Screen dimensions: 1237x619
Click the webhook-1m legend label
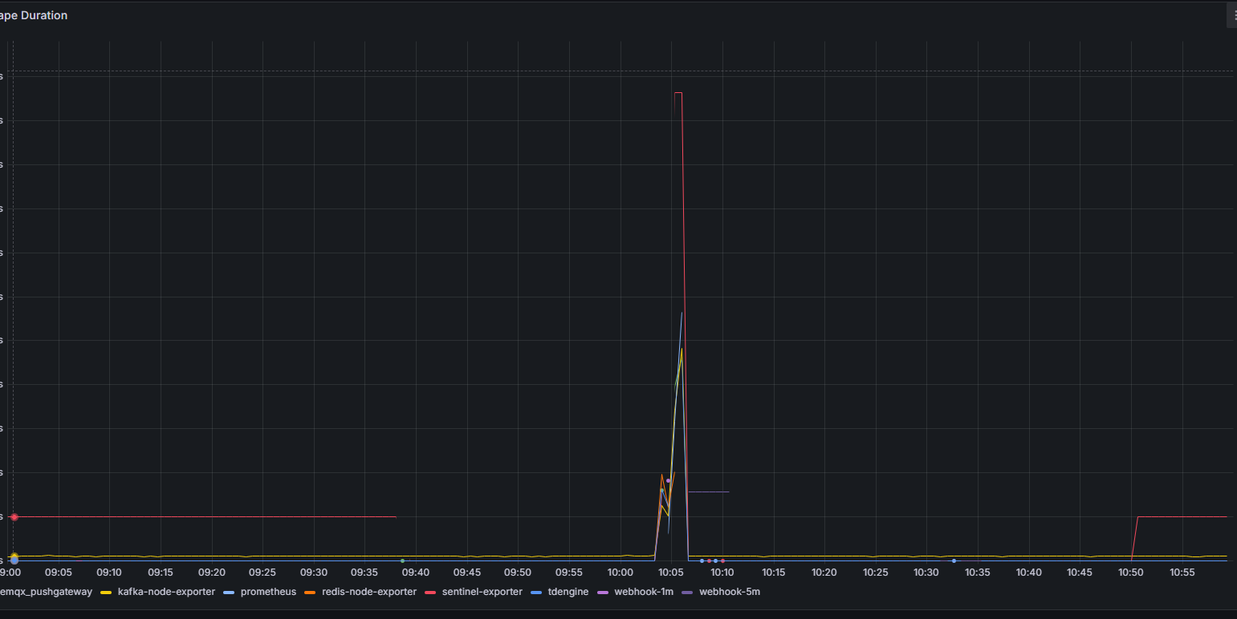[644, 592]
